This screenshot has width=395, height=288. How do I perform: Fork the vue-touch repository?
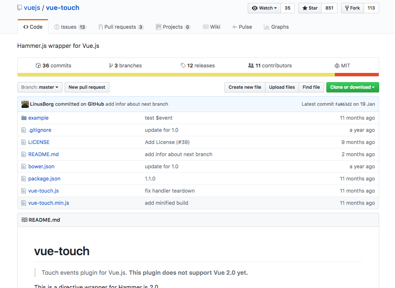tap(353, 8)
